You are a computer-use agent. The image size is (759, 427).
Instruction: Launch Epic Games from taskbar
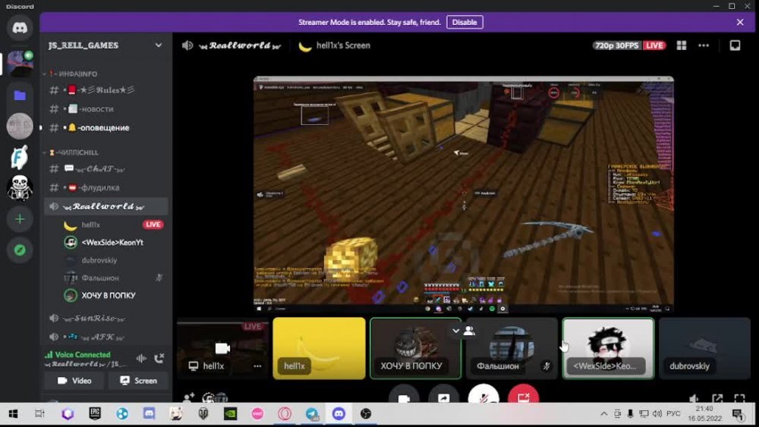[x=95, y=414]
